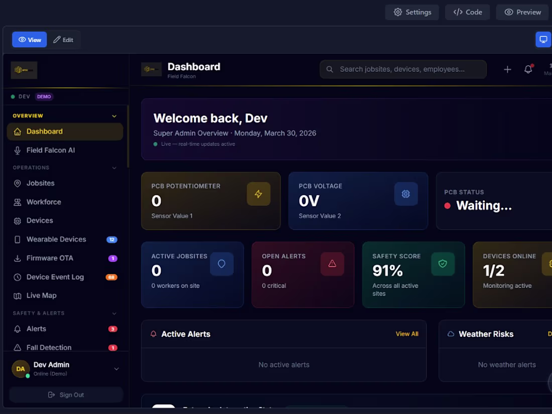Open Workforce in the sidebar
Image resolution: width=552 pixels, height=414 pixels.
(65, 202)
